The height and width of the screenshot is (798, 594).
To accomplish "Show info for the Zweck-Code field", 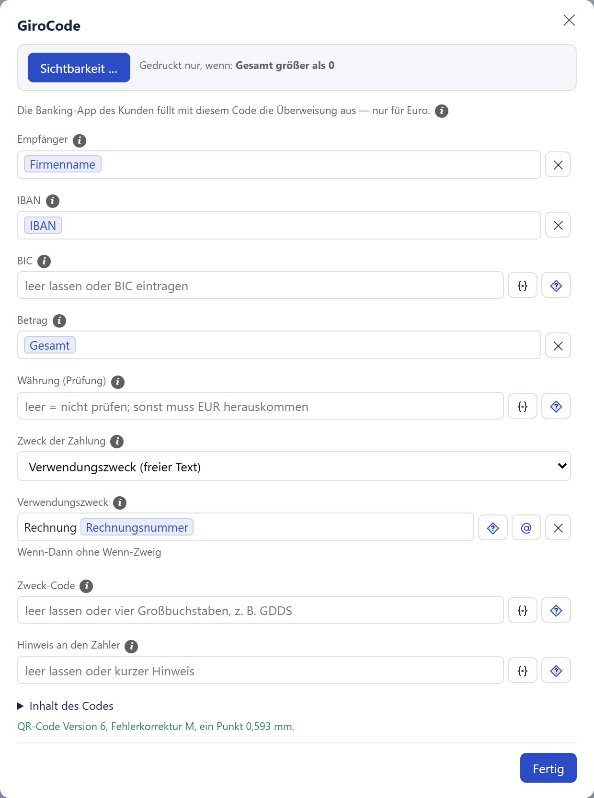I will coord(86,586).
